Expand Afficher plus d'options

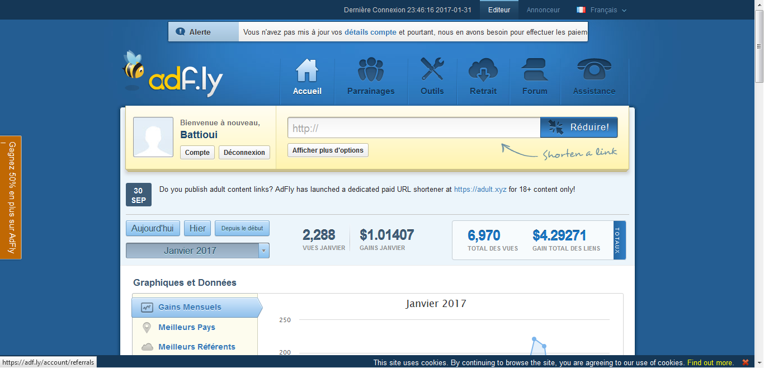coord(328,150)
